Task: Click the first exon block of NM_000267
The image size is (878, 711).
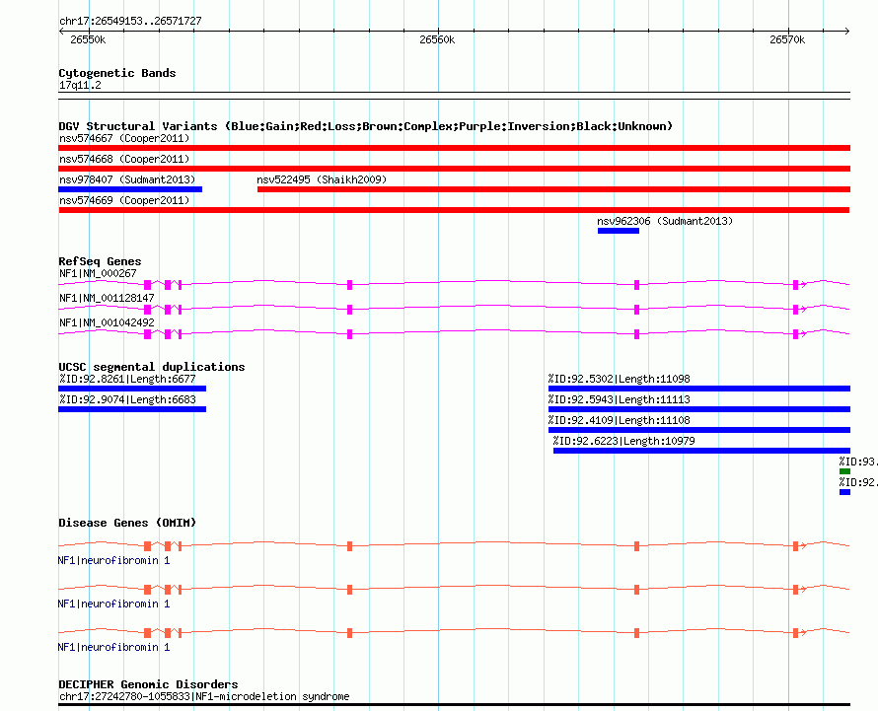Action: [147, 285]
